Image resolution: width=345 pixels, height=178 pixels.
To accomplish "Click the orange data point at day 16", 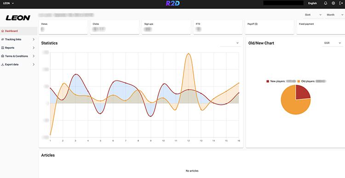I will (x=239, y=83).
